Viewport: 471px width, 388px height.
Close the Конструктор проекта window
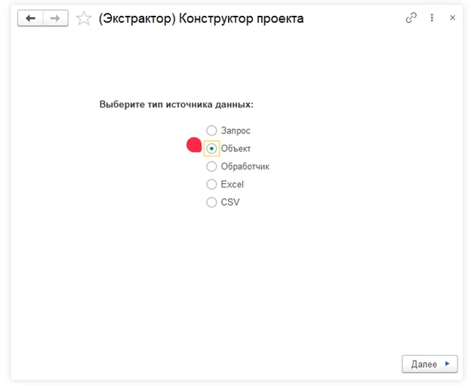click(x=452, y=17)
